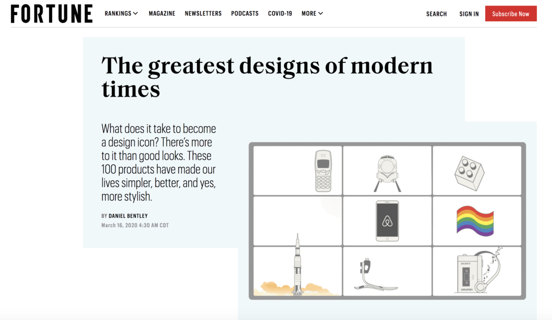
Task: Click the intro paragraph about design icons
Action: tap(159, 162)
